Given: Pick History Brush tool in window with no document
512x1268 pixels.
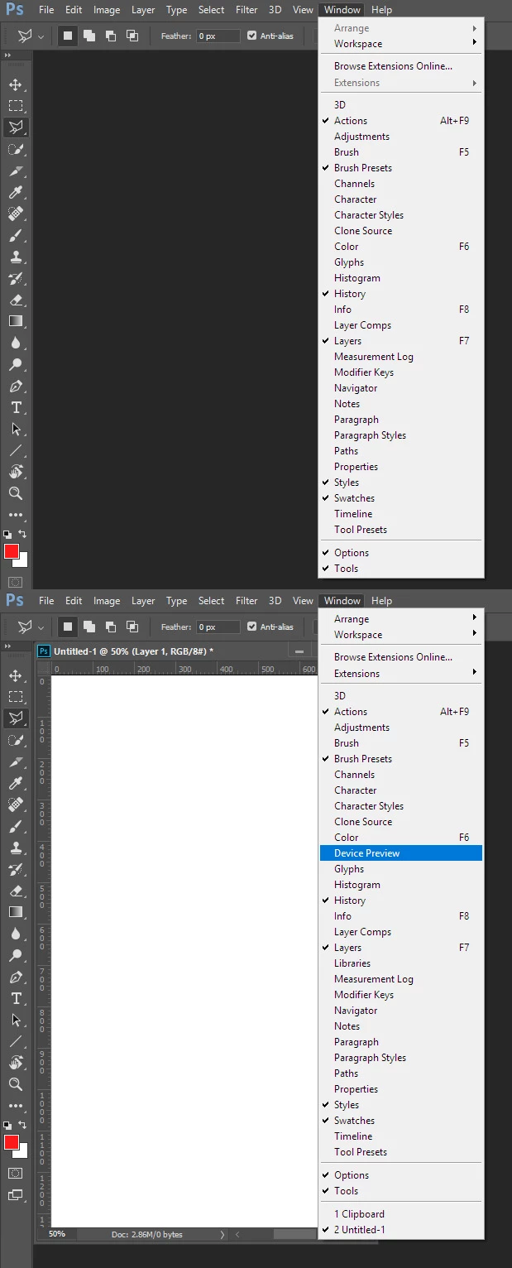Looking at the screenshot, I should (16, 279).
